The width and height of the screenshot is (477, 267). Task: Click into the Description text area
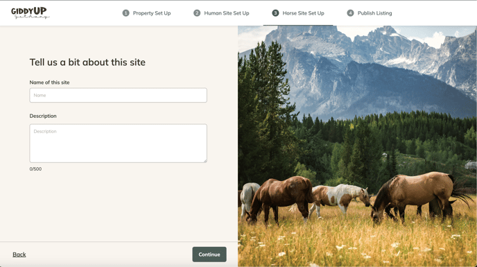(x=119, y=143)
